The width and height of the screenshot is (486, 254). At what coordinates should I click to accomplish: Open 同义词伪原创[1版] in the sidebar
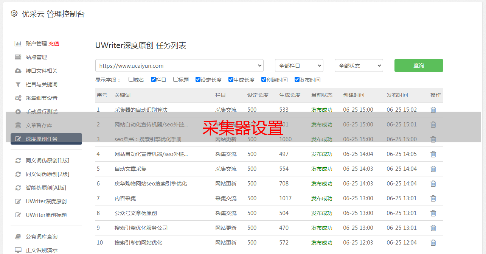click(47, 161)
